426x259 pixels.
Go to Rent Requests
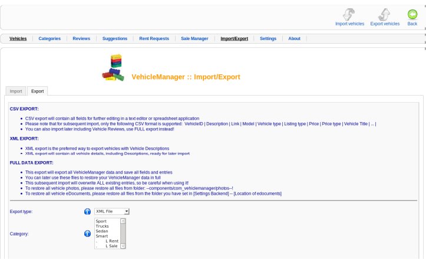tap(154, 38)
